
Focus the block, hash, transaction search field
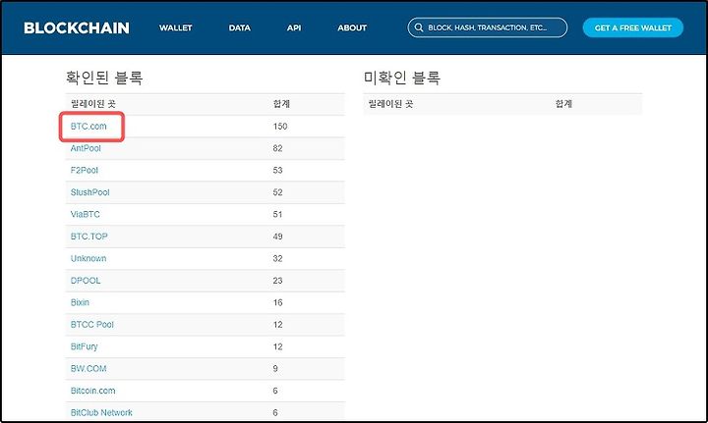[x=487, y=27]
